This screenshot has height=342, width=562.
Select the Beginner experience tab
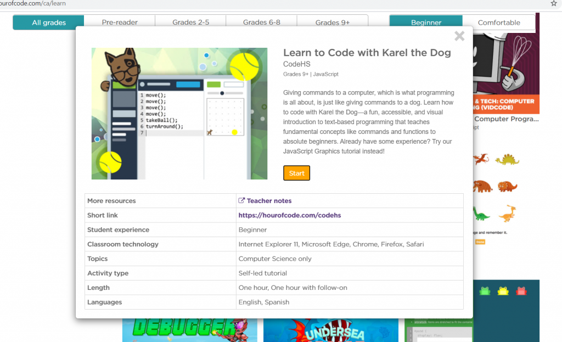tap(426, 22)
